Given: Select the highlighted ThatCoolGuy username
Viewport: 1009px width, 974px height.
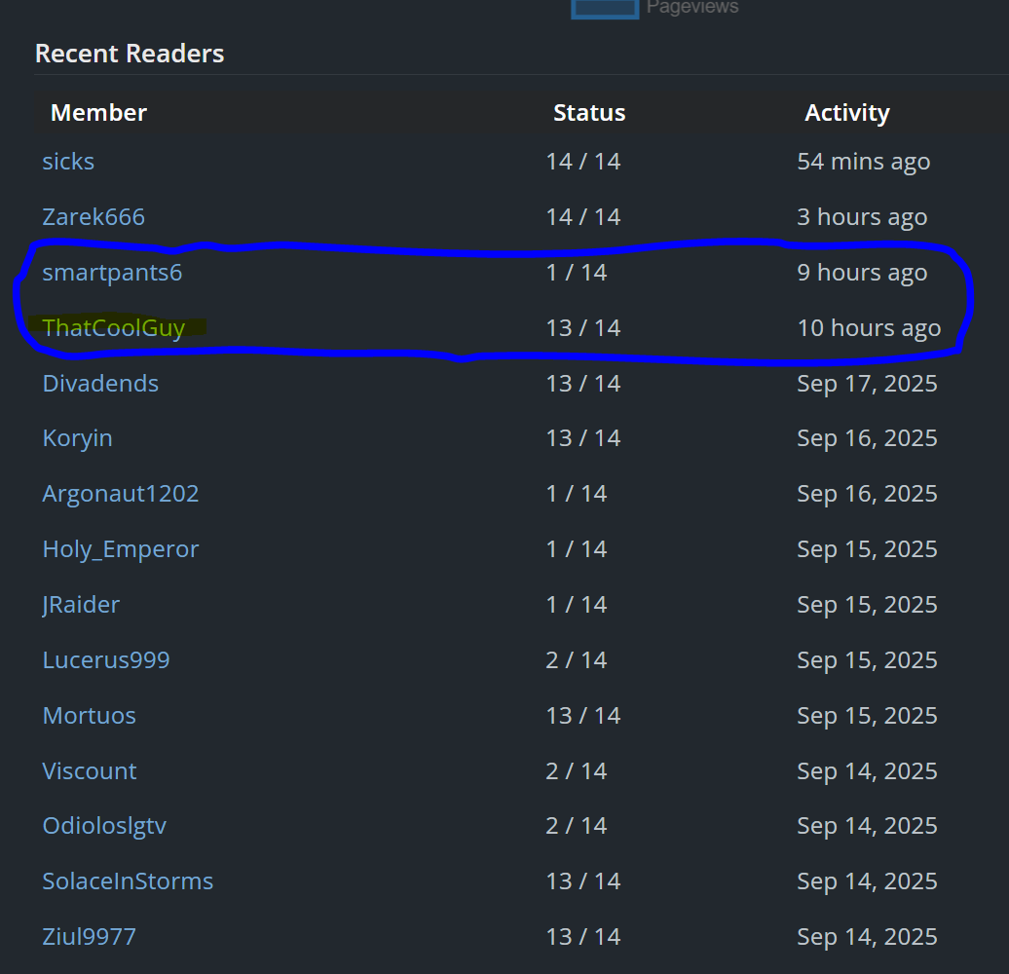Looking at the screenshot, I should pyautogui.click(x=113, y=328).
